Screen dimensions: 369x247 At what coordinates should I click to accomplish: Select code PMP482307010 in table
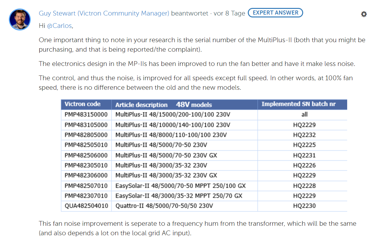(x=86, y=196)
